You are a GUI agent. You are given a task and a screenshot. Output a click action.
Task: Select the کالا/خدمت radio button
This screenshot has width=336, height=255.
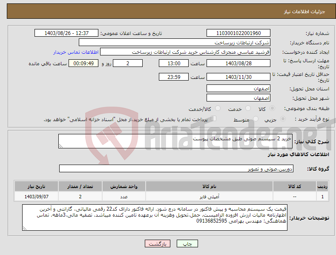pos(218,108)
